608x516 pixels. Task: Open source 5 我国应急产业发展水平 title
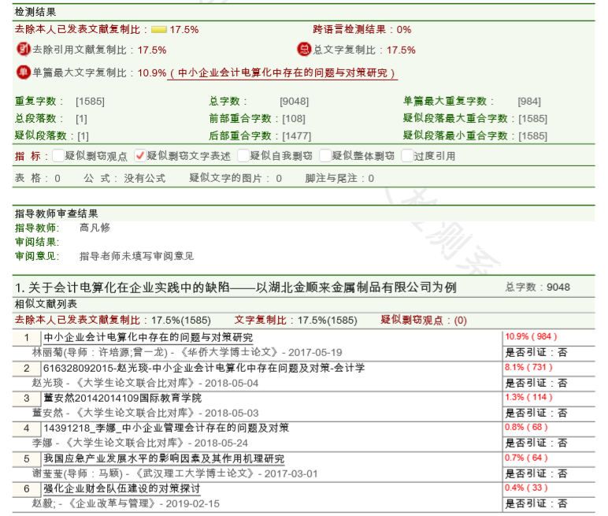point(164,458)
